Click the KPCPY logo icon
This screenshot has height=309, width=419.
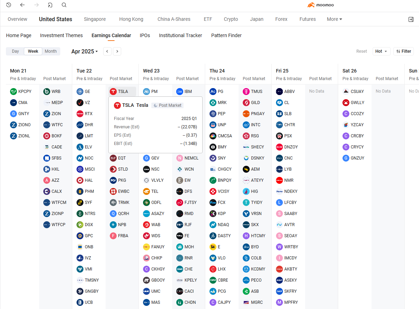pos(14,92)
